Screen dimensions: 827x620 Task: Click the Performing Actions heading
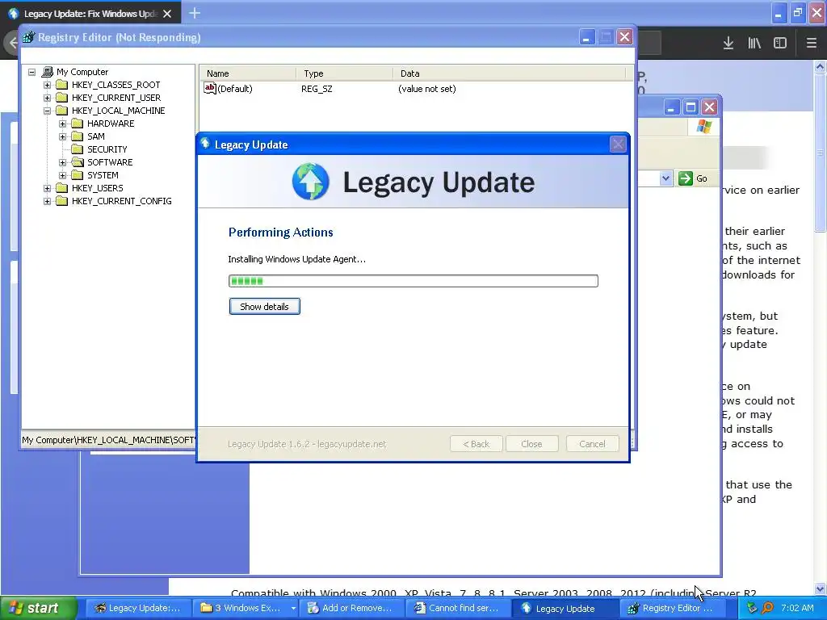pyautogui.click(x=280, y=232)
